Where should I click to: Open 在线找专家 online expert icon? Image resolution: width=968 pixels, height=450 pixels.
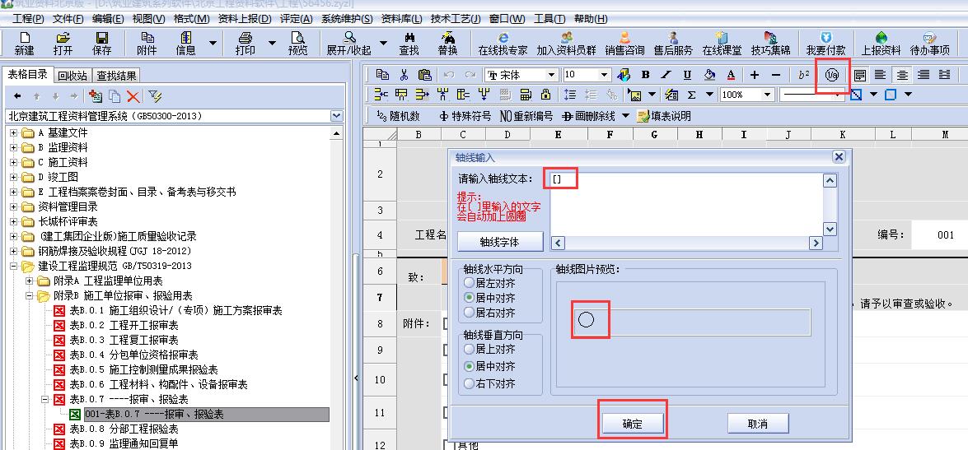click(503, 43)
